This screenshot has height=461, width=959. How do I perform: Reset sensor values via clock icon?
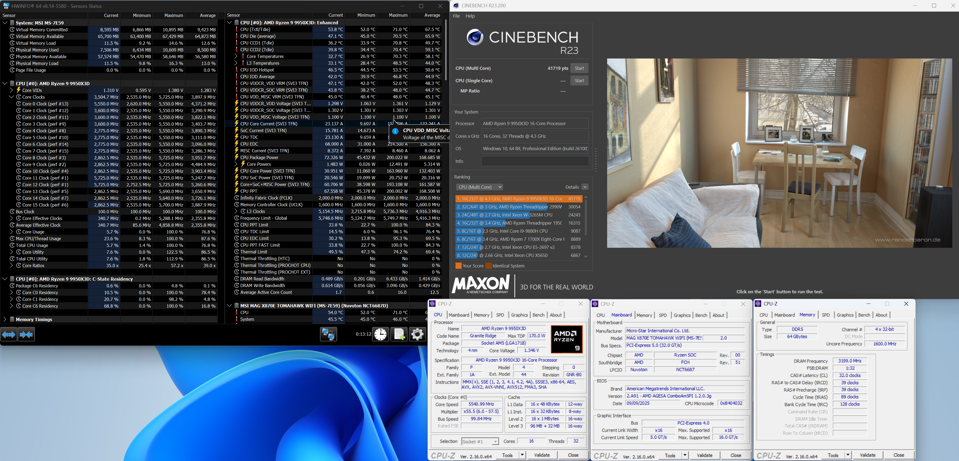pyautogui.click(x=380, y=334)
